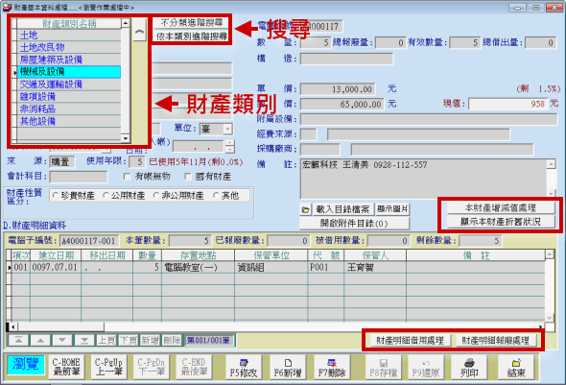Select 其他 radio button
566x385 pixels.
coord(216,196)
